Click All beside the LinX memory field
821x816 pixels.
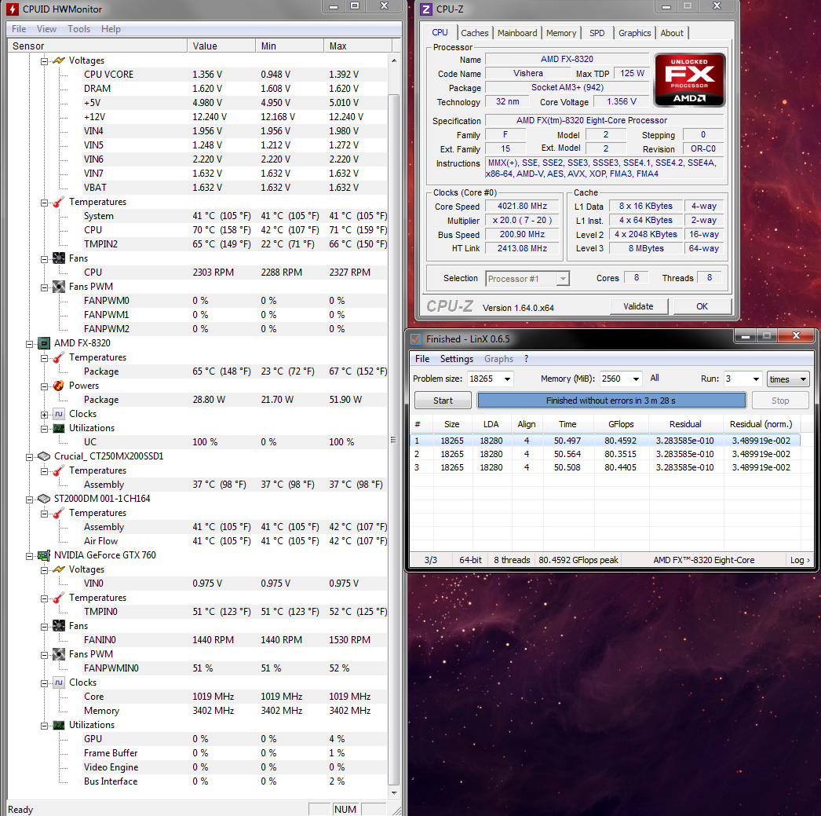pyautogui.click(x=655, y=378)
